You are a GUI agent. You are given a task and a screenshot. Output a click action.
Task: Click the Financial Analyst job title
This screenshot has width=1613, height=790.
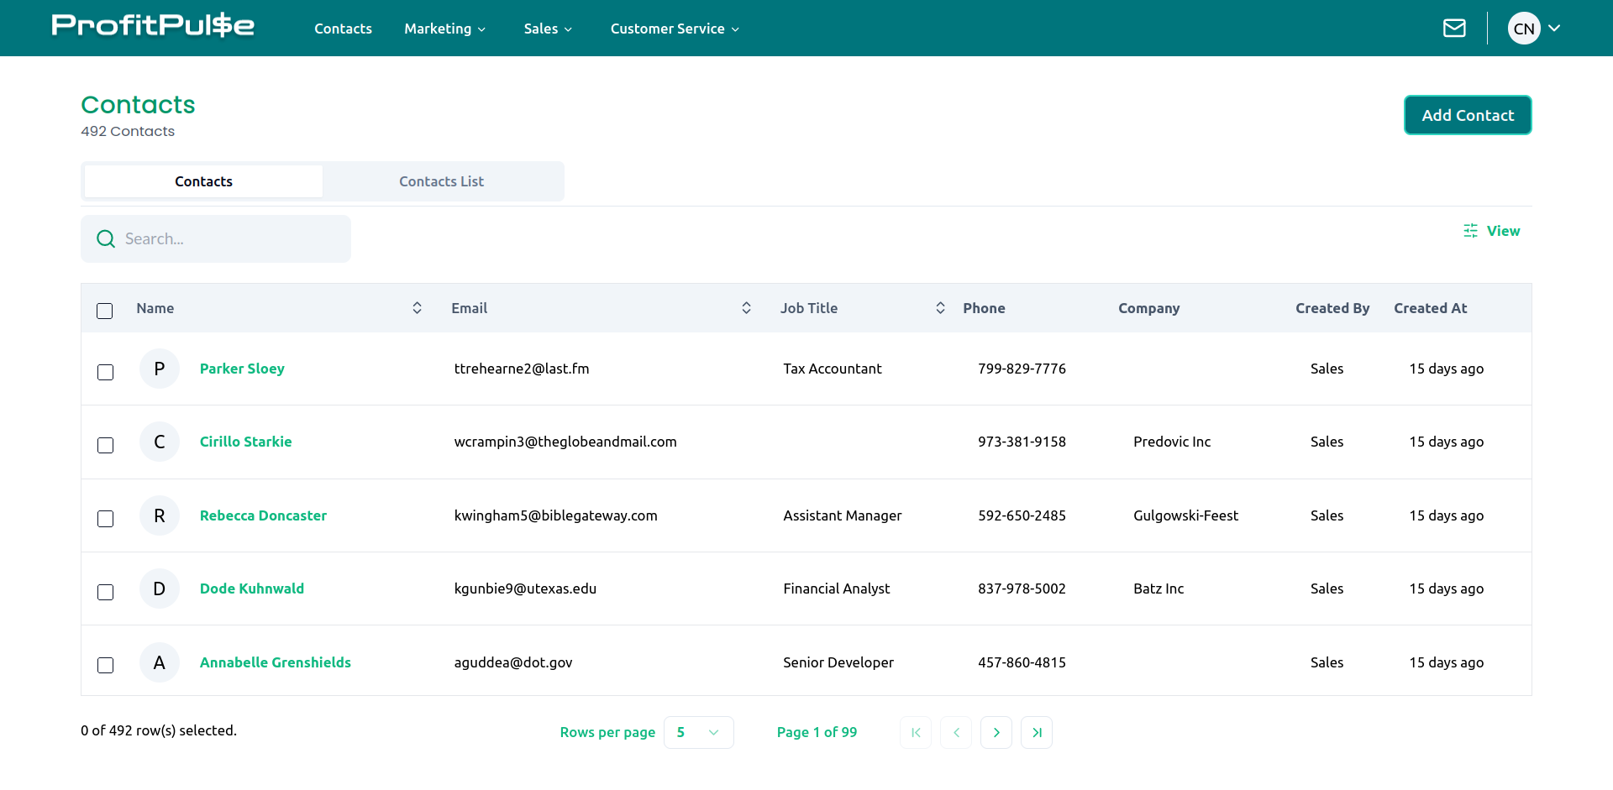837,589
